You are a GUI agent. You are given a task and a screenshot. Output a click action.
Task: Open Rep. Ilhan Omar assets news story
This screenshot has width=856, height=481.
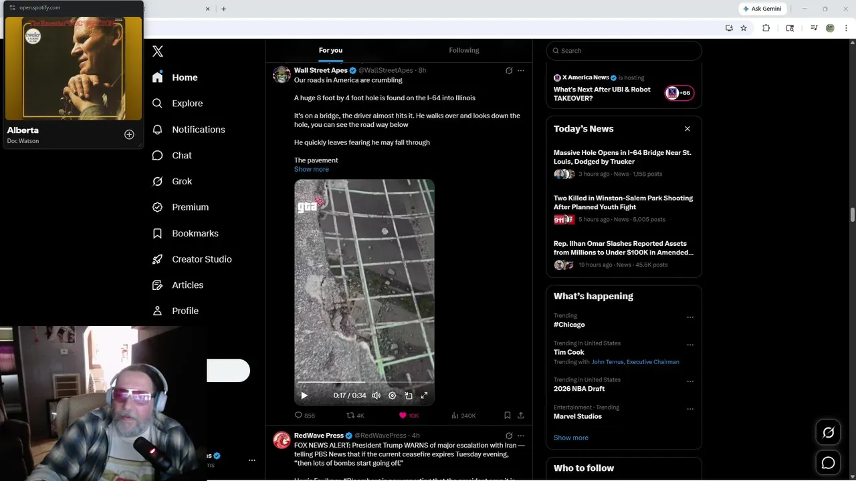(623, 248)
